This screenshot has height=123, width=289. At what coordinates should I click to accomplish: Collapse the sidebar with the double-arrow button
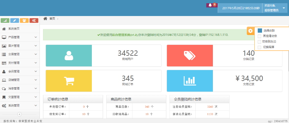pyautogui.click(x=20, y=114)
